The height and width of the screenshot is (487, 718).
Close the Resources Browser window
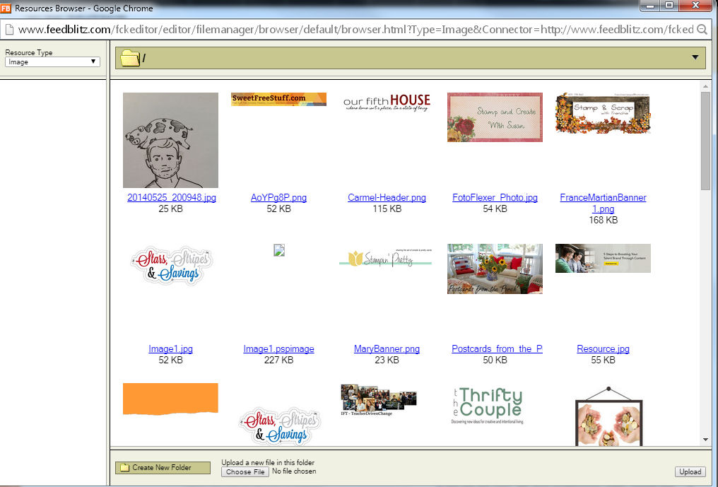click(695, 6)
